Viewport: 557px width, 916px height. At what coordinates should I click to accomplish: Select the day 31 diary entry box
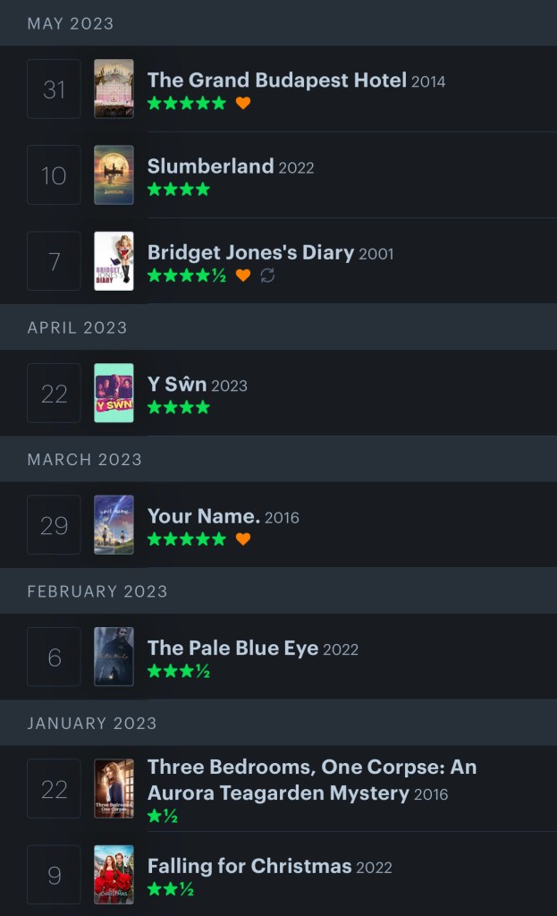pos(54,89)
